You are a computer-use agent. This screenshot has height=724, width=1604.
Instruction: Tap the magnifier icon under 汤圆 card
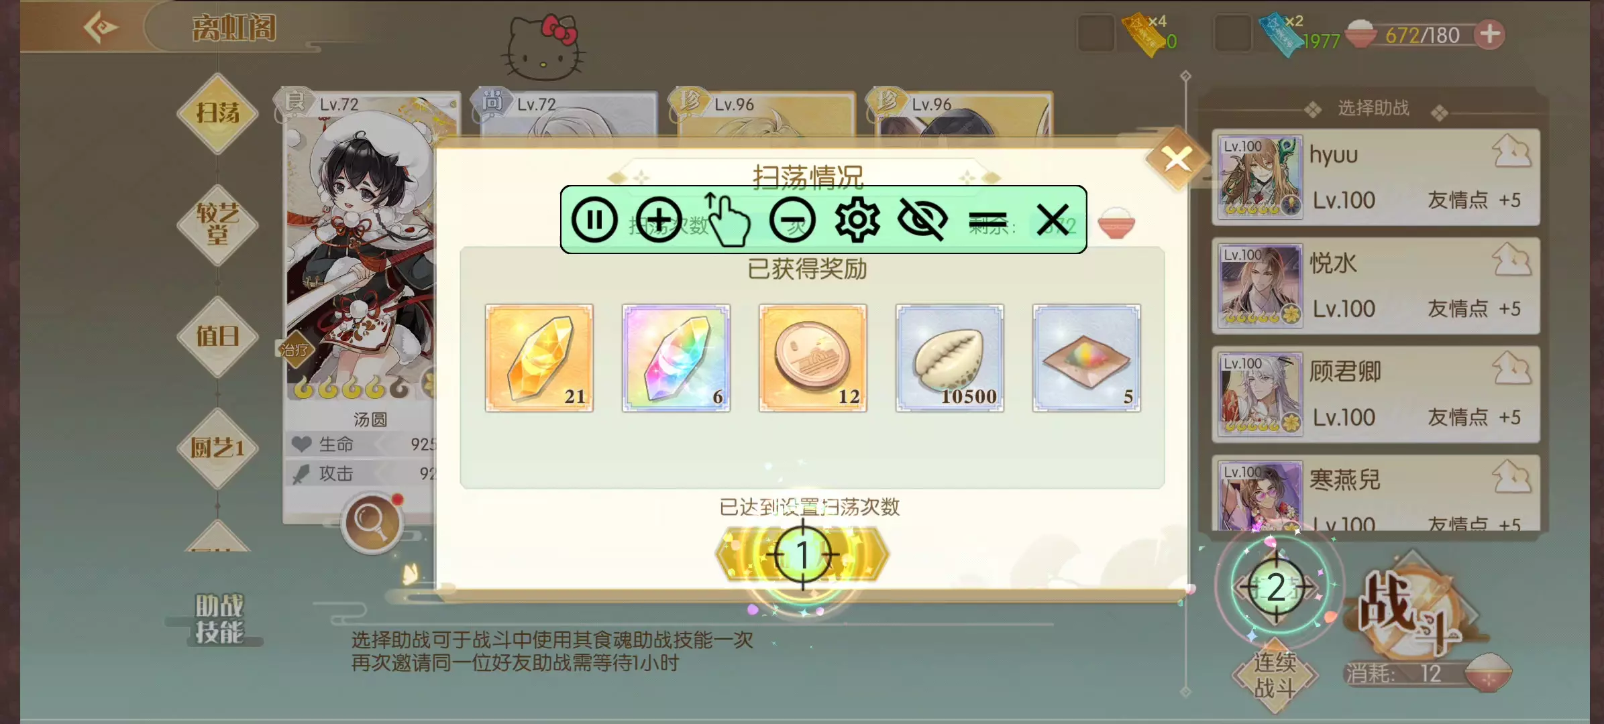372,522
